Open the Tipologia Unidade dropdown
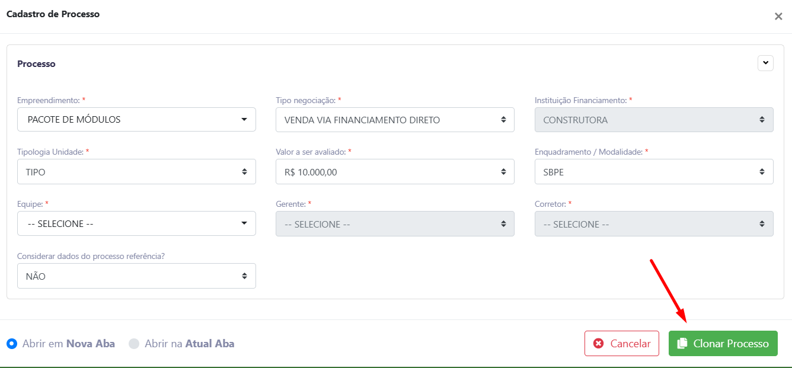 coord(136,172)
